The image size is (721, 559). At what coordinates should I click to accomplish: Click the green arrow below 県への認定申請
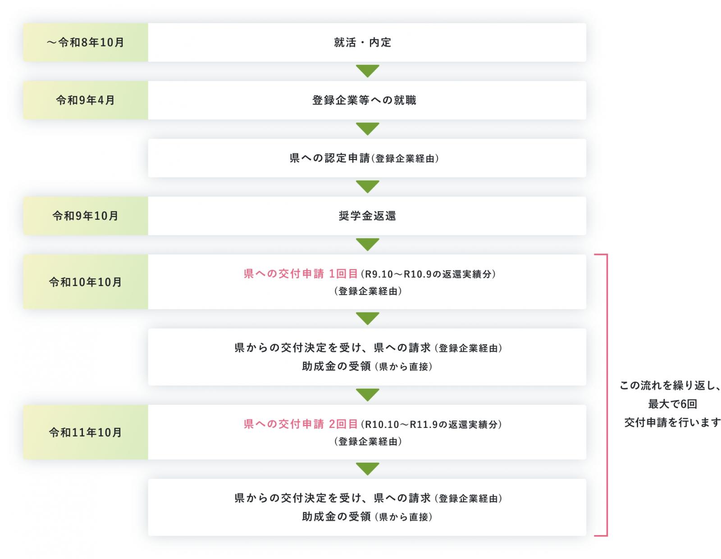367,186
